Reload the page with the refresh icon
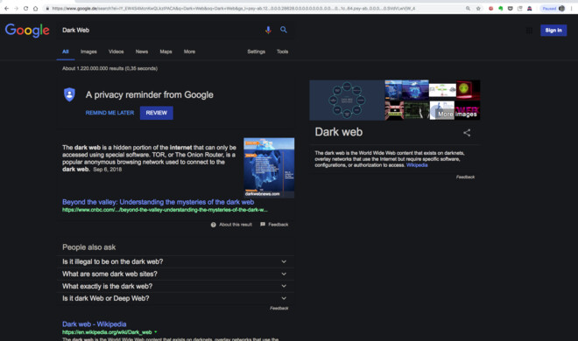Viewport: 578px width, 341px height. (x=25, y=8)
